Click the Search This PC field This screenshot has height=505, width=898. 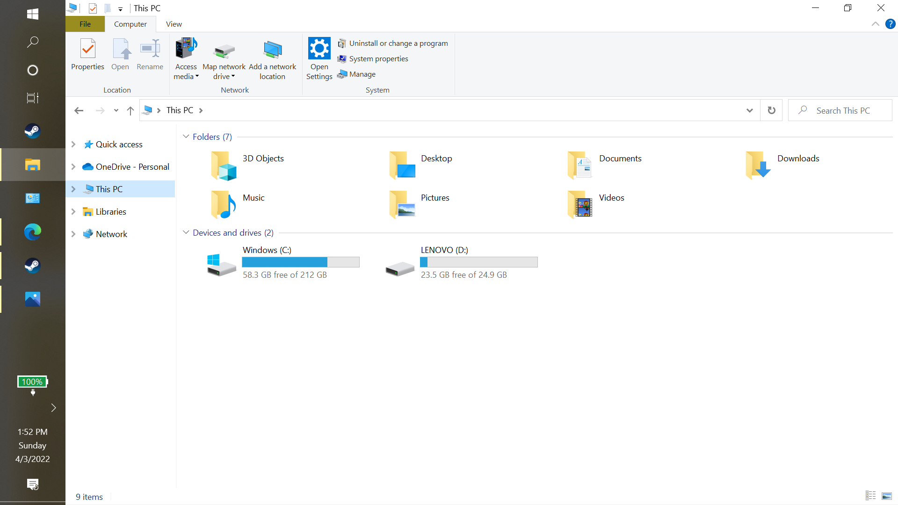[x=842, y=110]
